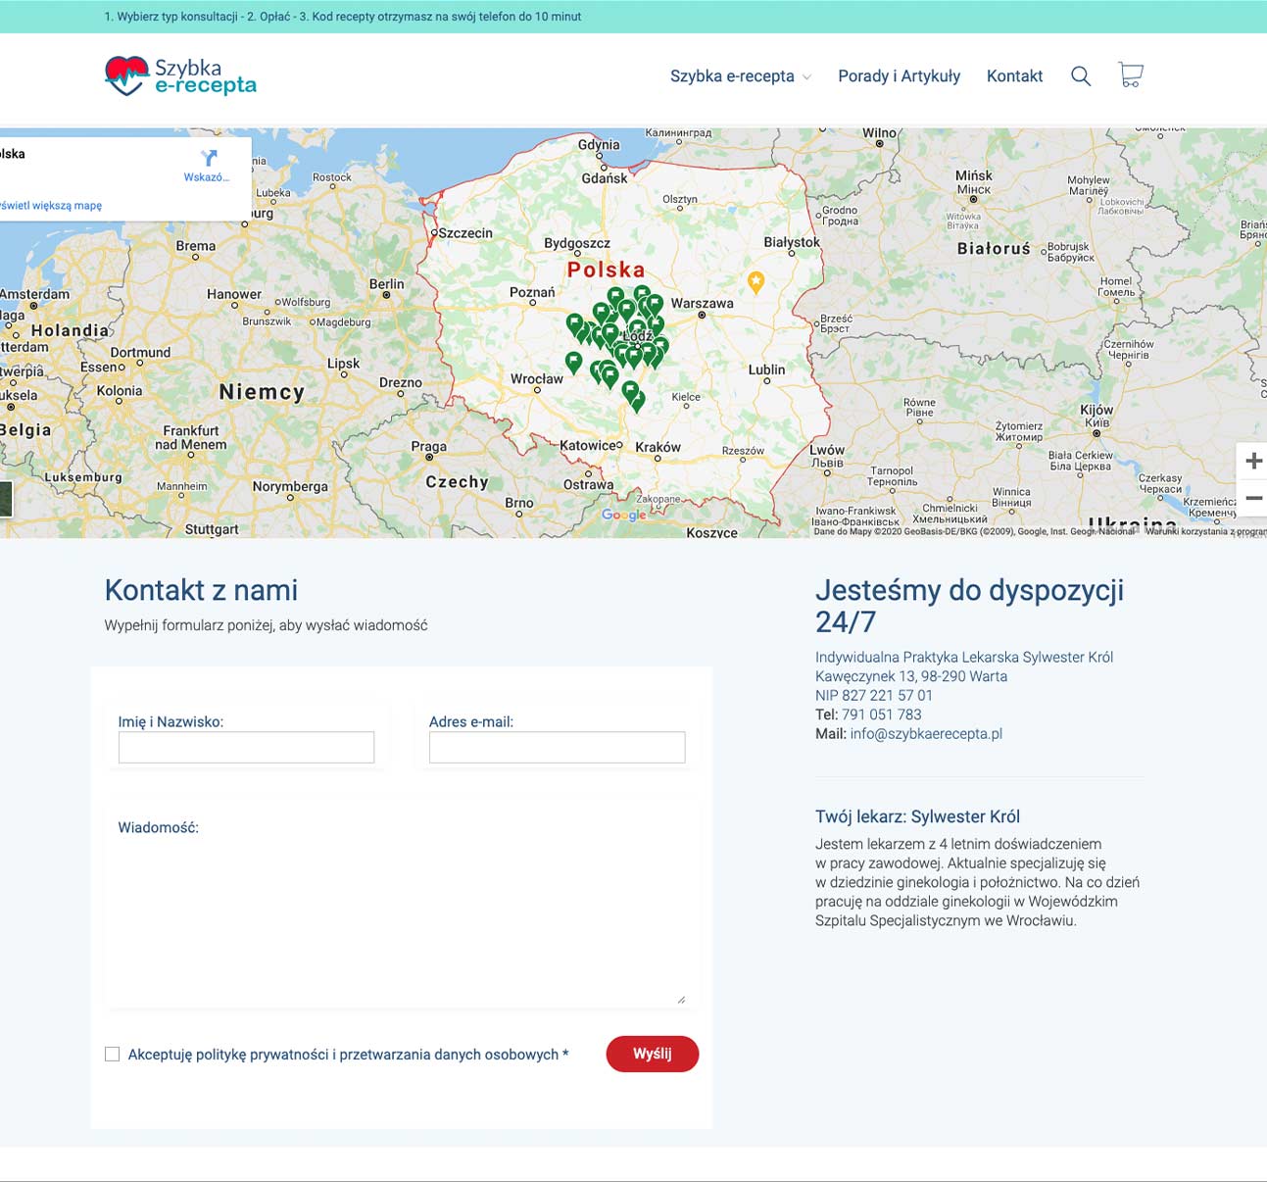
Task: Click the 'Bydgoszcz' label on the map
Action: click(577, 243)
